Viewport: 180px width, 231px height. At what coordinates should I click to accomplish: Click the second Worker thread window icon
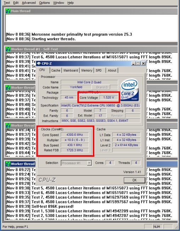click(8, 87)
